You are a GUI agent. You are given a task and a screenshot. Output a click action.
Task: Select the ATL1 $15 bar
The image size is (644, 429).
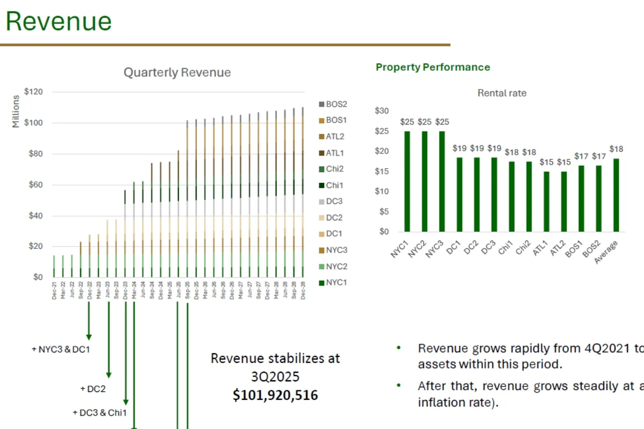pyautogui.click(x=546, y=202)
